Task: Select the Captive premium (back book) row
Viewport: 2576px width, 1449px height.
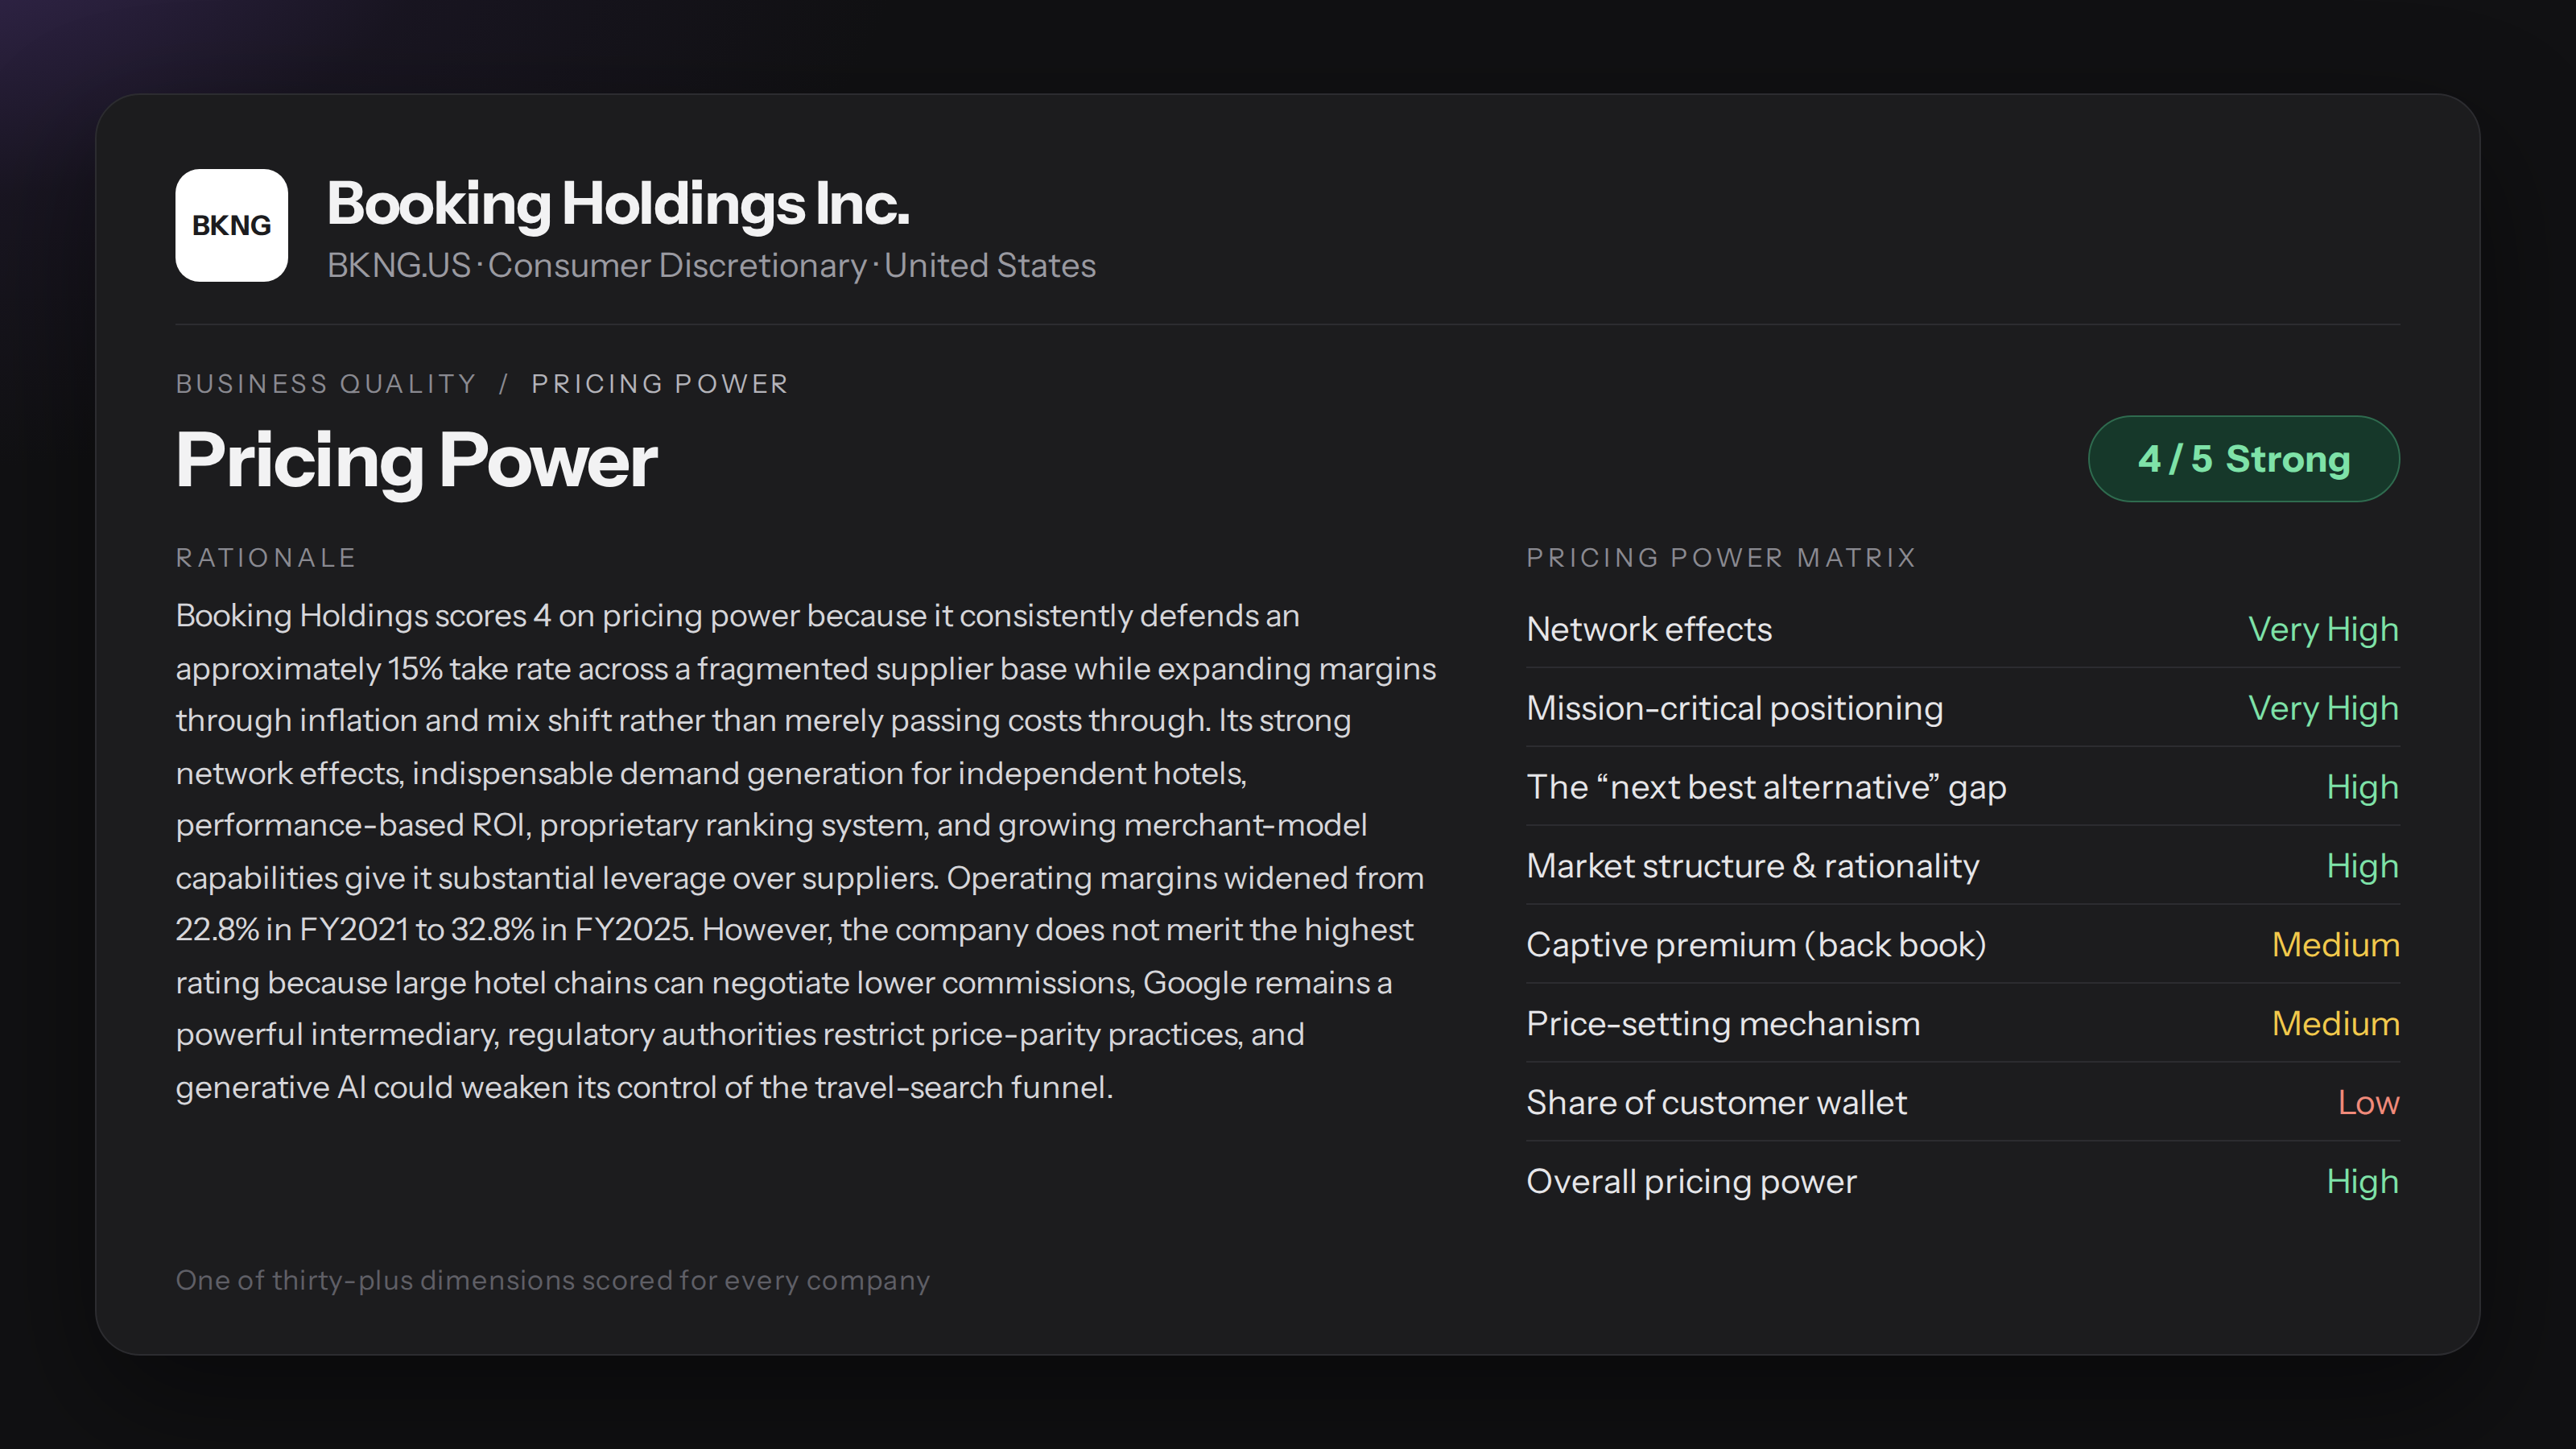Action: click(x=1962, y=945)
